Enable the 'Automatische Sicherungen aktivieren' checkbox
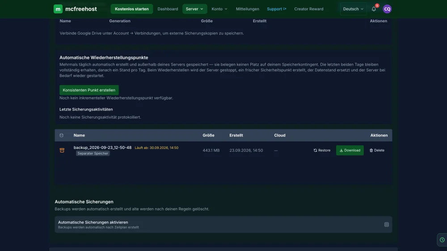Viewport: 447px width, 251px height. 386,224
